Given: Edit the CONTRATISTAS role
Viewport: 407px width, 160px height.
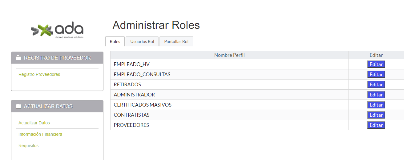Looking at the screenshot, I should (x=376, y=115).
